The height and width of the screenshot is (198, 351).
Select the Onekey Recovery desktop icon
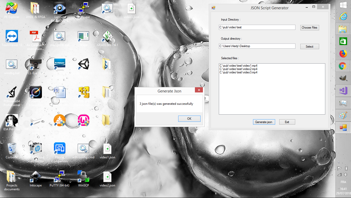(x=60, y=120)
